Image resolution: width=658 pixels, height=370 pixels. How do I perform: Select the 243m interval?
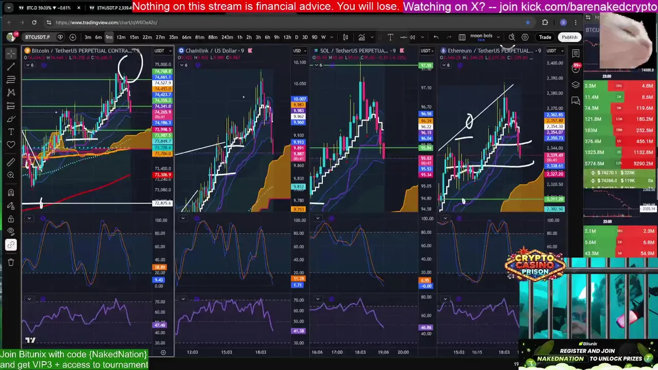click(x=227, y=37)
